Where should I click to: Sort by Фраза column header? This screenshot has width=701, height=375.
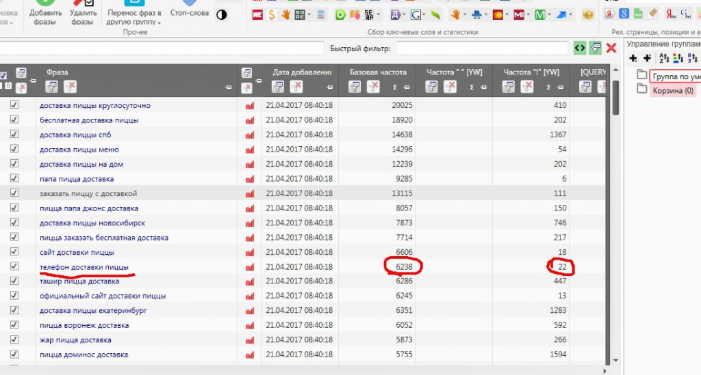click(58, 72)
